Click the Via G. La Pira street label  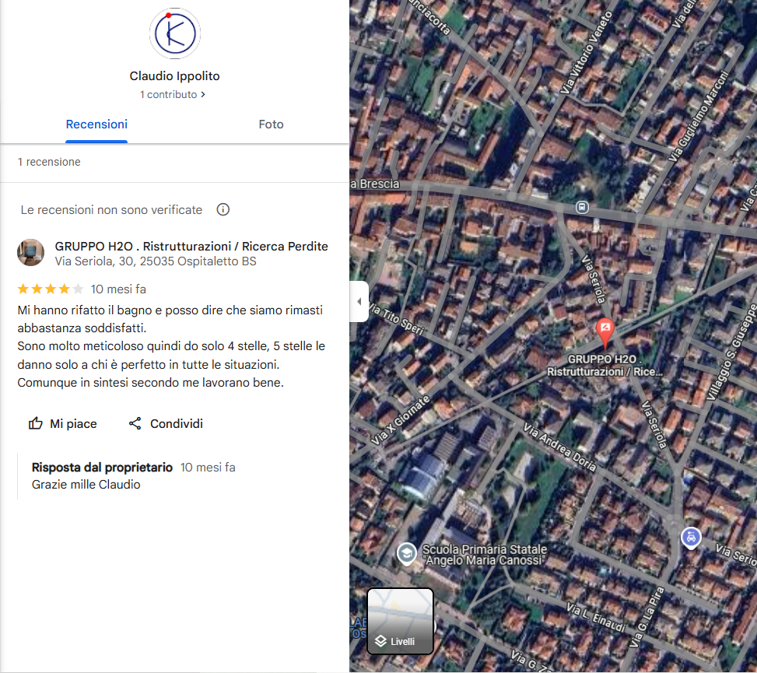(x=647, y=617)
